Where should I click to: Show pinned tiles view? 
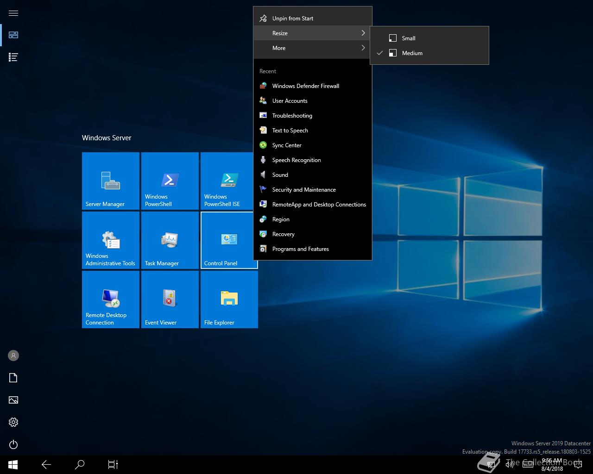pyautogui.click(x=13, y=35)
